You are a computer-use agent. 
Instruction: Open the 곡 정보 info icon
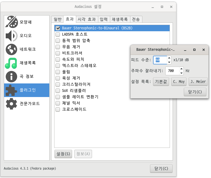click(11, 77)
